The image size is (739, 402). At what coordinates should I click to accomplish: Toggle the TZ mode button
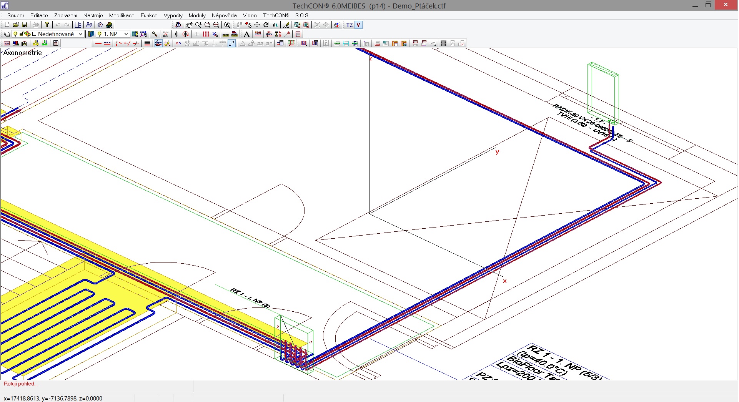350,25
